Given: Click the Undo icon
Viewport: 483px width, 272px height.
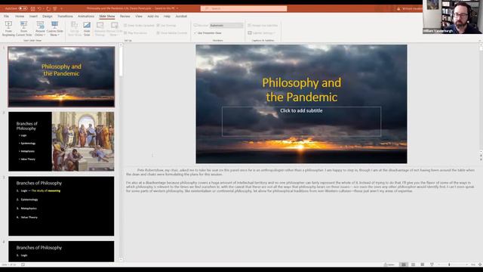Looking at the screenshot, I should point(40,8).
